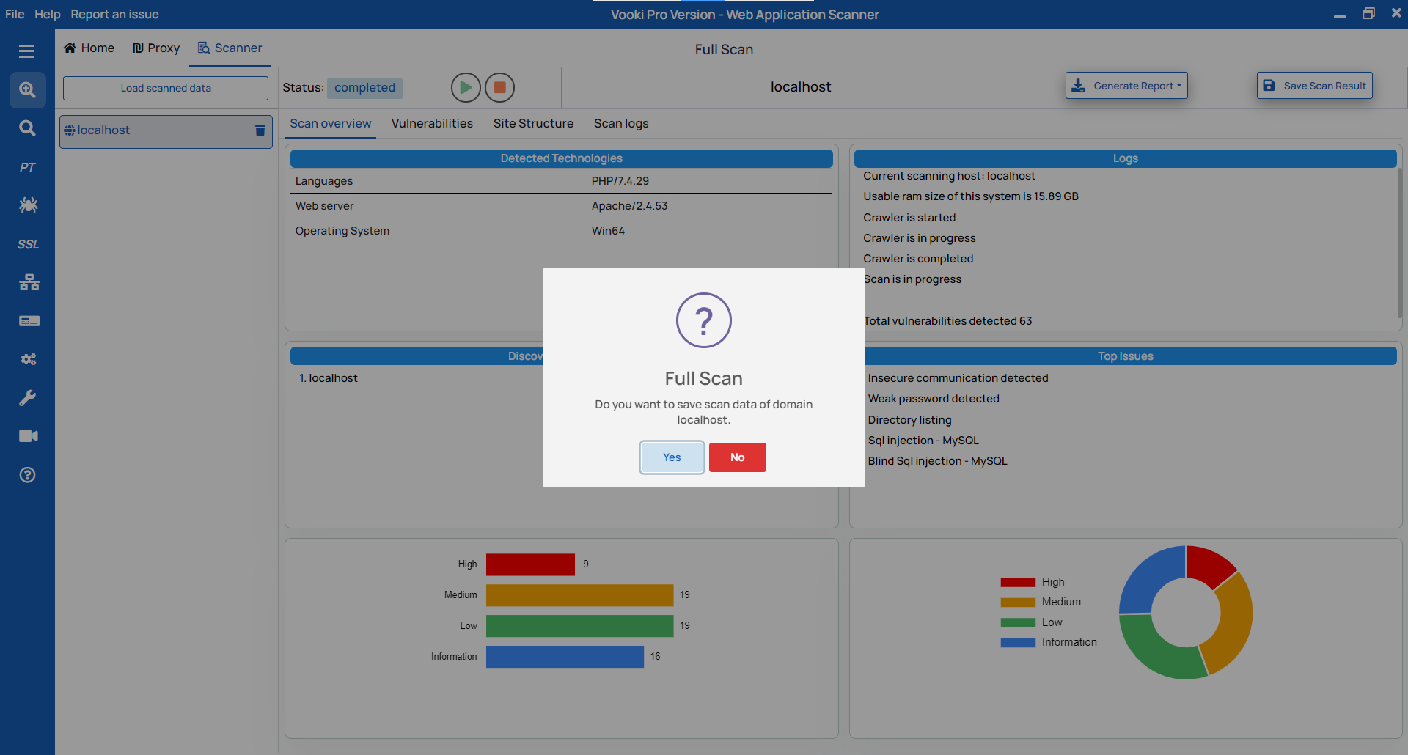Image resolution: width=1408 pixels, height=755 pixels.
Task: Click the completed status badge
Action: coord(364,88)
